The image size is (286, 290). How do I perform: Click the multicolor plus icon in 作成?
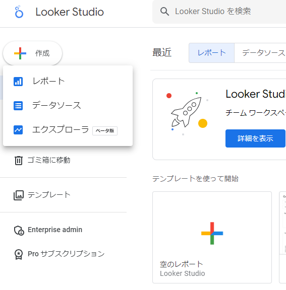[x=20, y=53]
